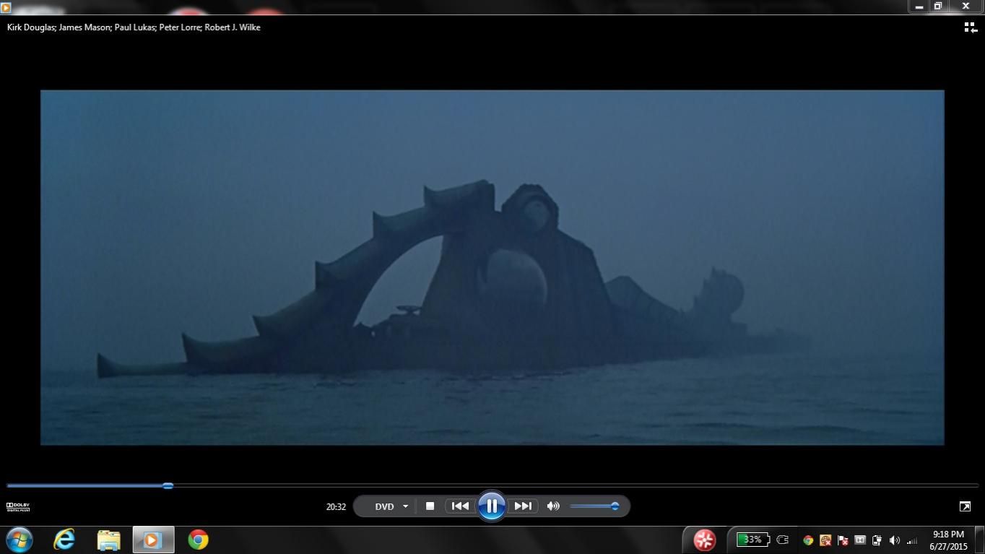Skip to next DVD chapter
The image size is (985, 554).
coord(522,506)
